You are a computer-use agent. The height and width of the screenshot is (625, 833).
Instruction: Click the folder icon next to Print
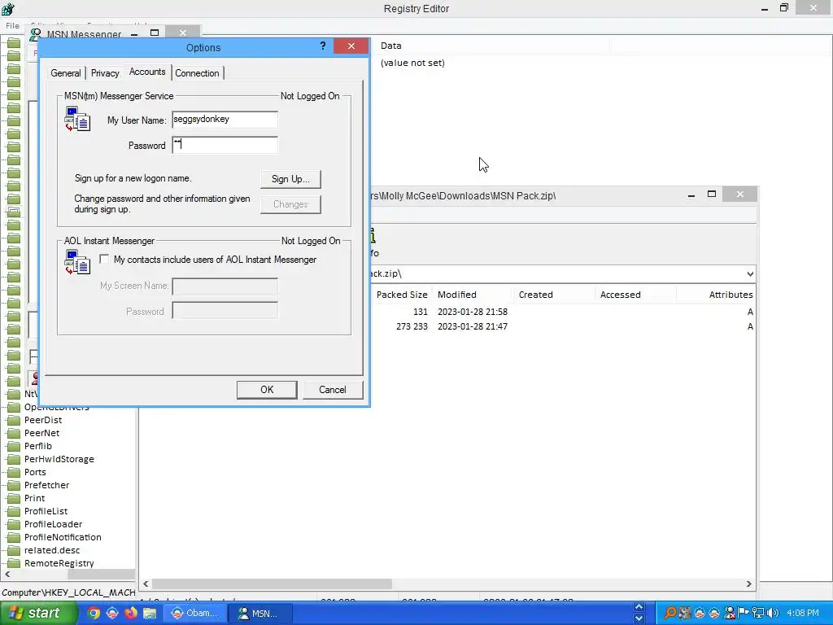(14, 499)
